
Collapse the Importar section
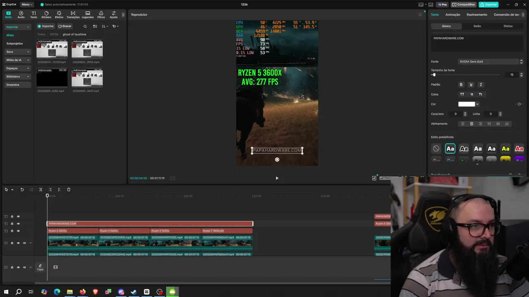pos(28,27)
